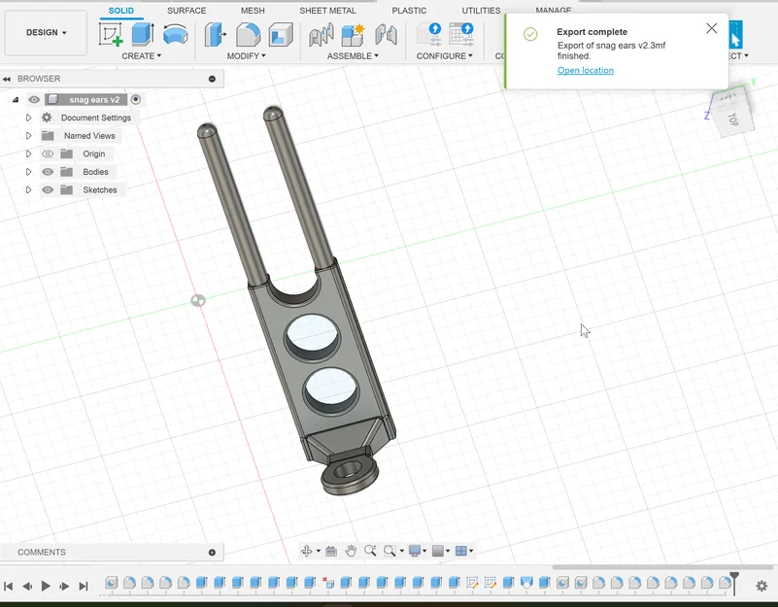Select the Press Pull tool
The width and height of the screenshot is (778, 607).
(x=215, y=35)
